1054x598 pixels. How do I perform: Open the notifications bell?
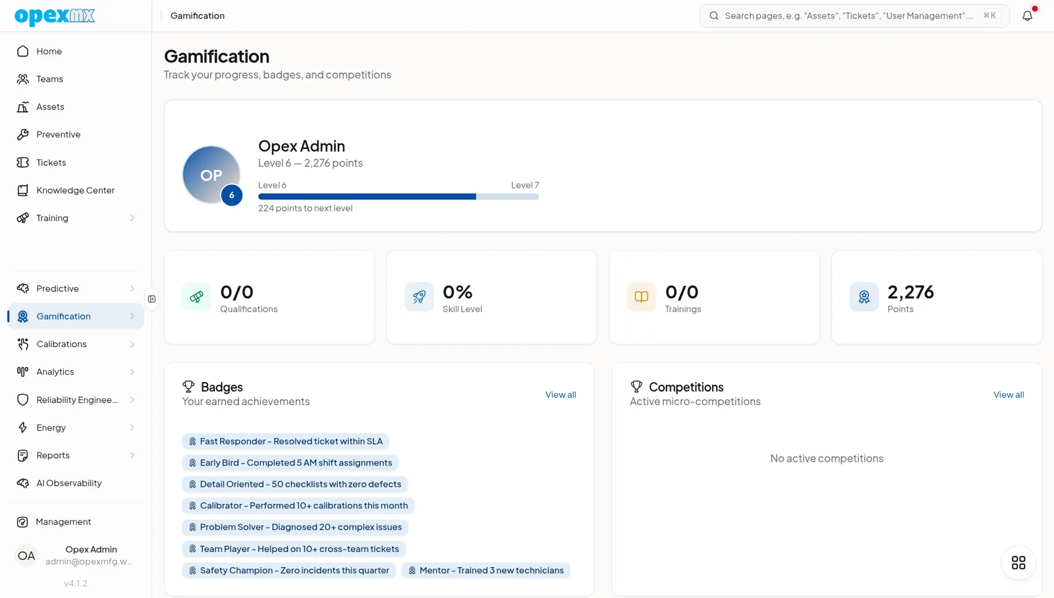[1027, 15]
